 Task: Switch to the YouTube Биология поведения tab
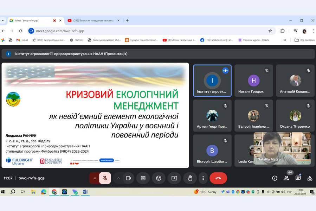93,21
